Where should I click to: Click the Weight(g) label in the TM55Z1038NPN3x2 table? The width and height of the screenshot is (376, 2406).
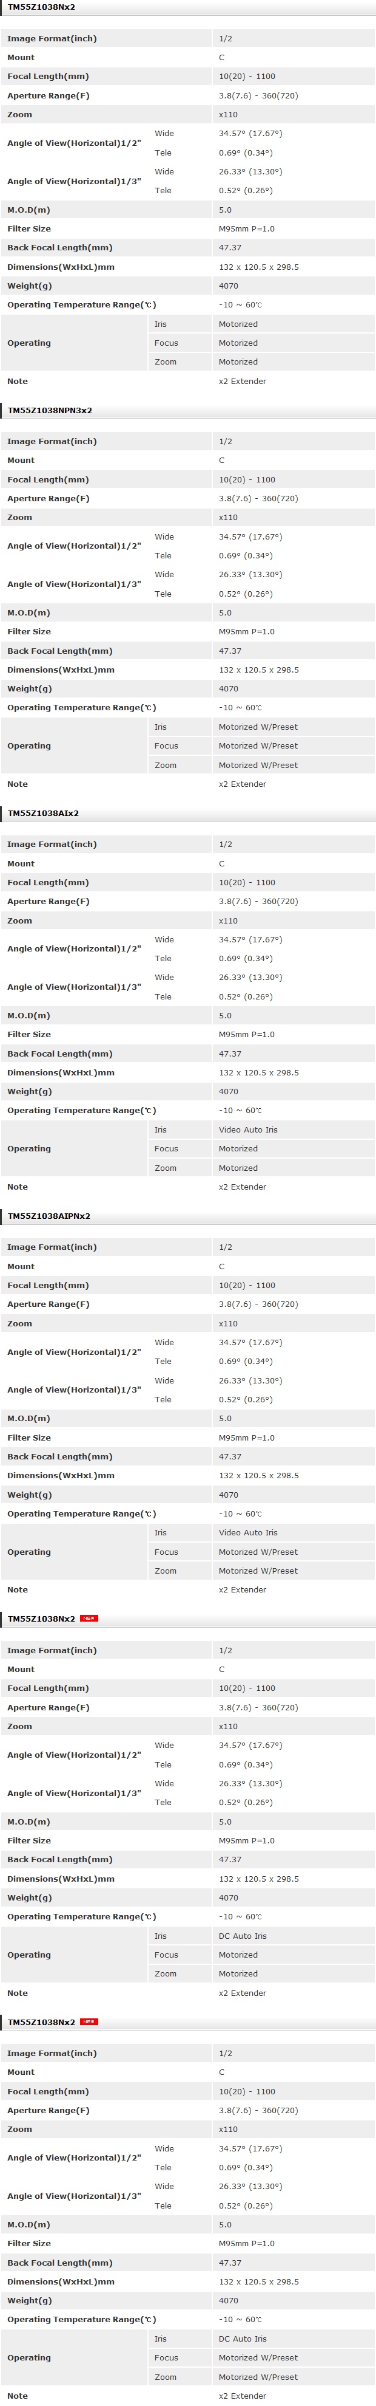[29, 688]
